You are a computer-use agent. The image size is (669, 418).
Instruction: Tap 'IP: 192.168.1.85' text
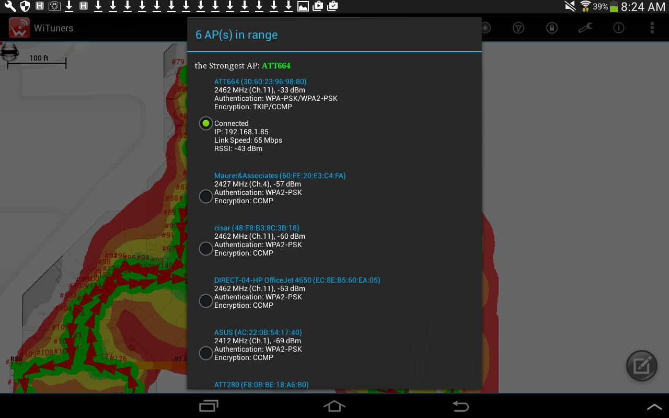[241, 132]
